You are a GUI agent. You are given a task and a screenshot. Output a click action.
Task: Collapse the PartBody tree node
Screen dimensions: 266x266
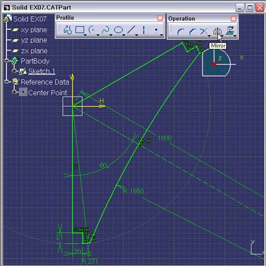pos(6,61)
